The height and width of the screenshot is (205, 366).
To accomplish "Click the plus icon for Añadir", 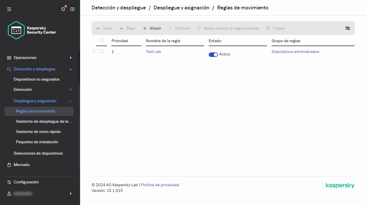I will pos(145,28).
